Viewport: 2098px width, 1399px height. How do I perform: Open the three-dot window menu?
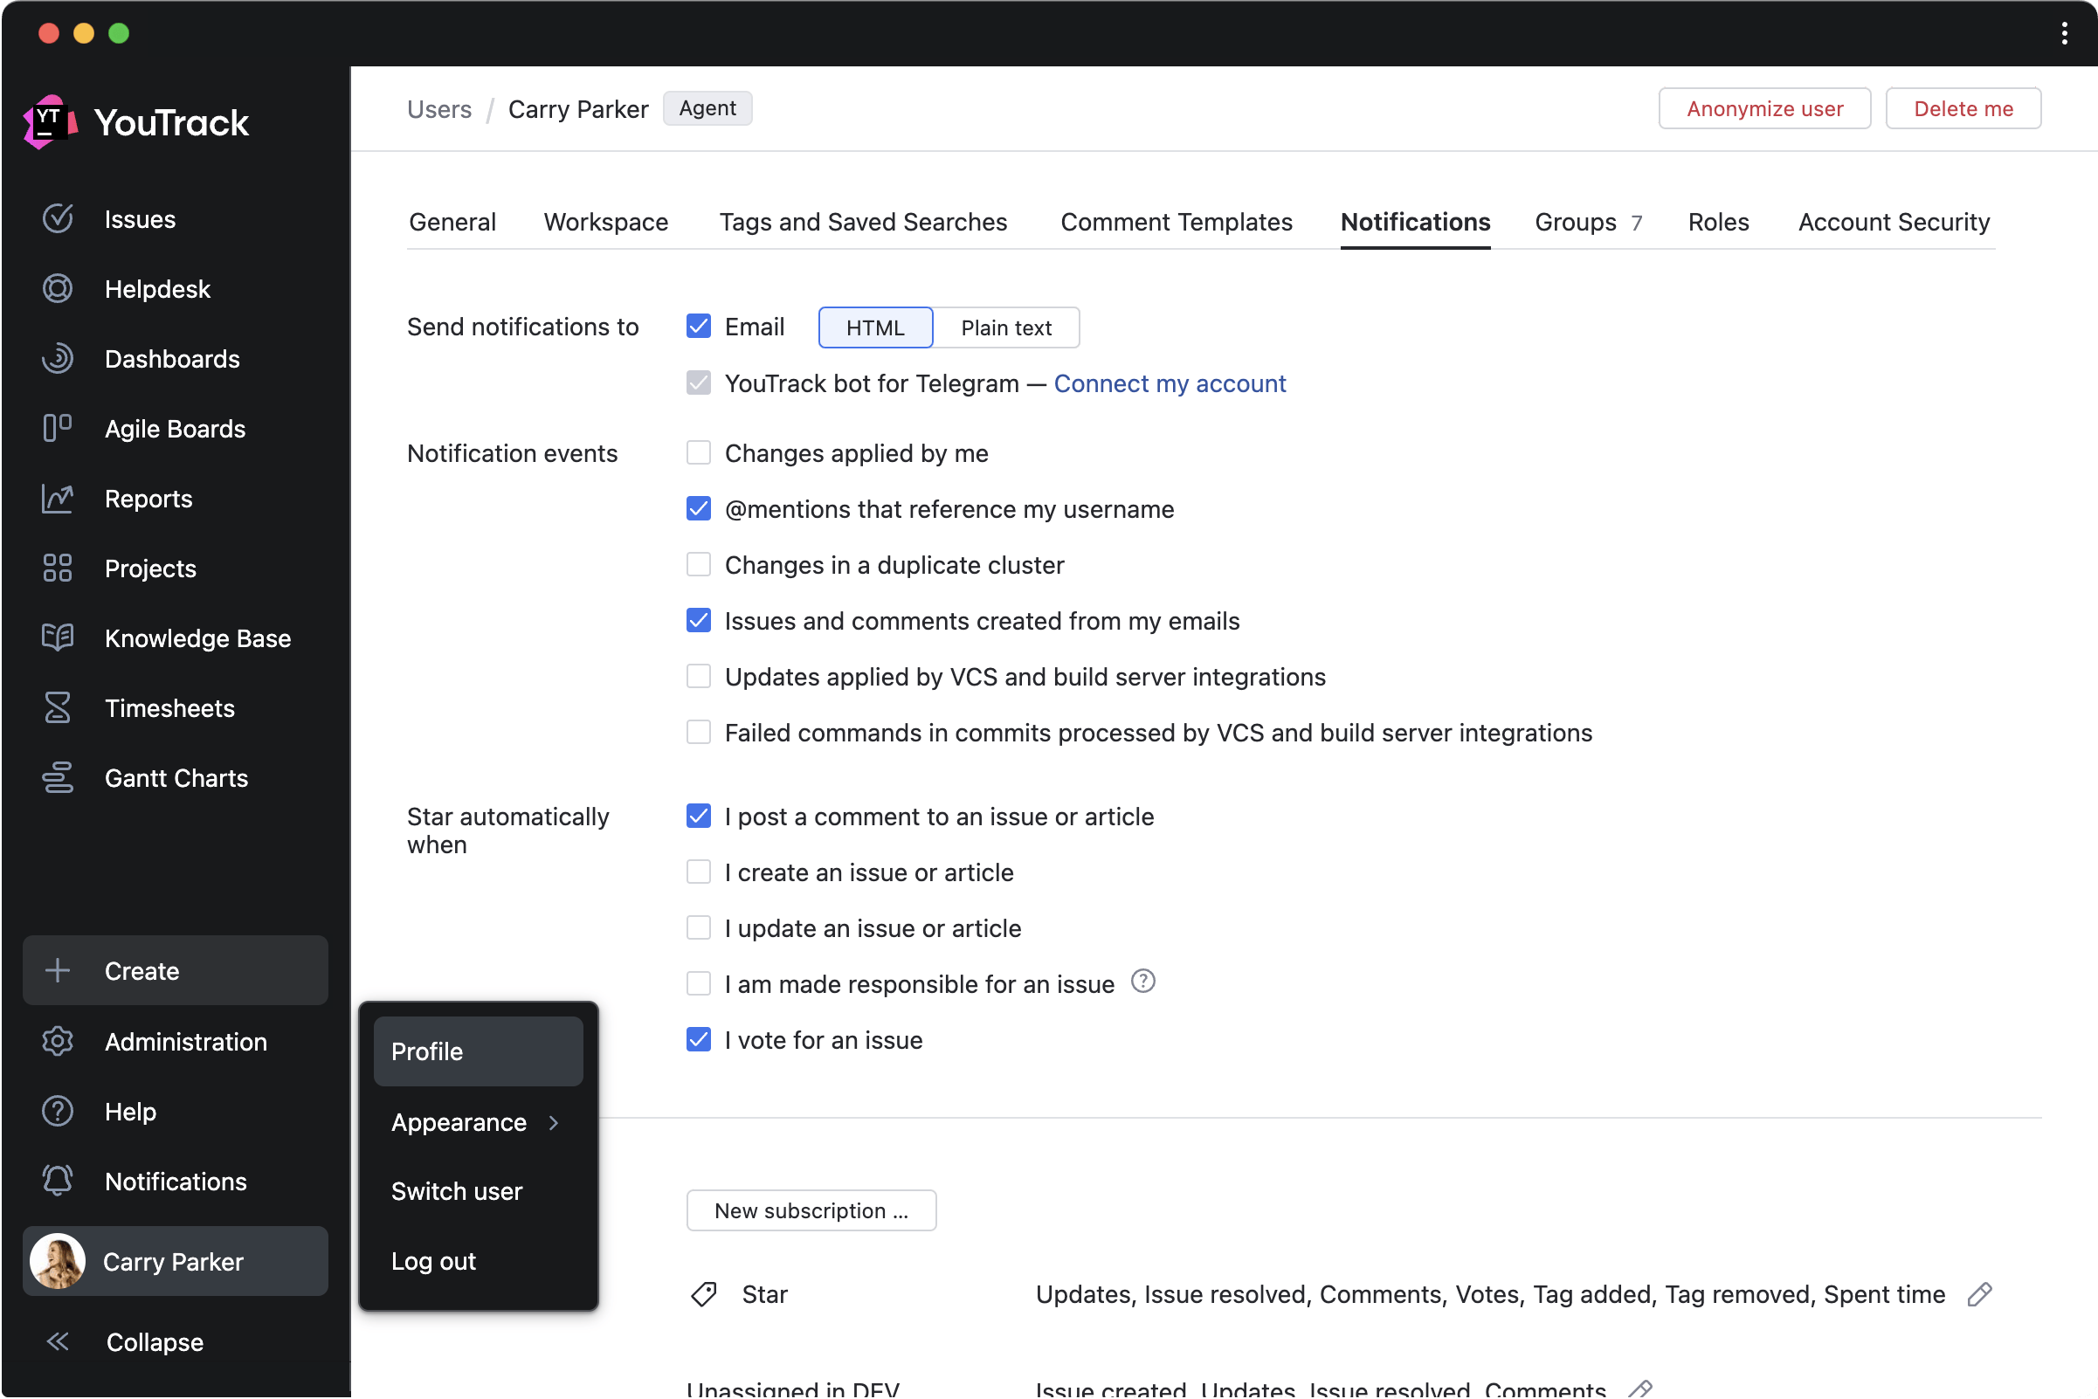(2064, 34)
